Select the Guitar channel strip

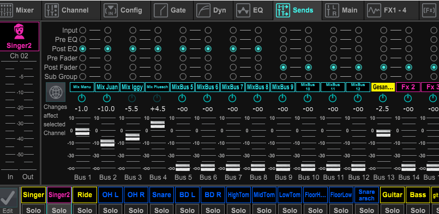coord(392,195)
